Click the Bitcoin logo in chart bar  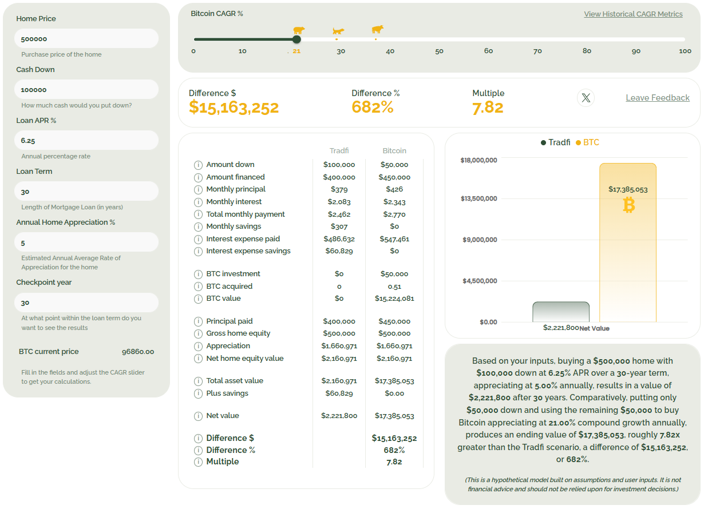click(x=628, y=205)
